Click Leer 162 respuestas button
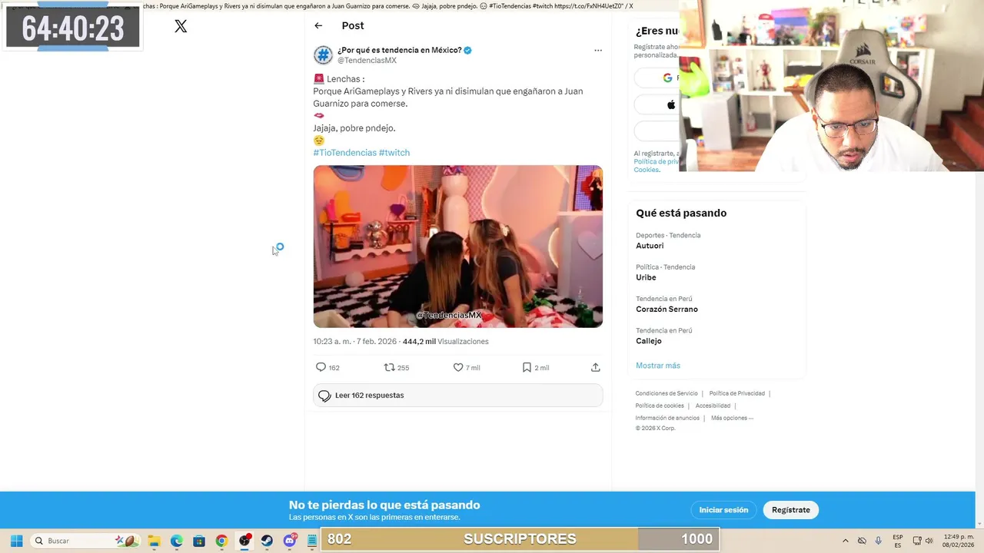The height and width of the screenshot is (553, 984). (457, 396)
